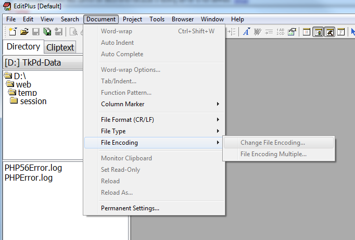Open the Help menu
Image resolution: width=355 pixels, height=240 pixels.
coord(237,19)
